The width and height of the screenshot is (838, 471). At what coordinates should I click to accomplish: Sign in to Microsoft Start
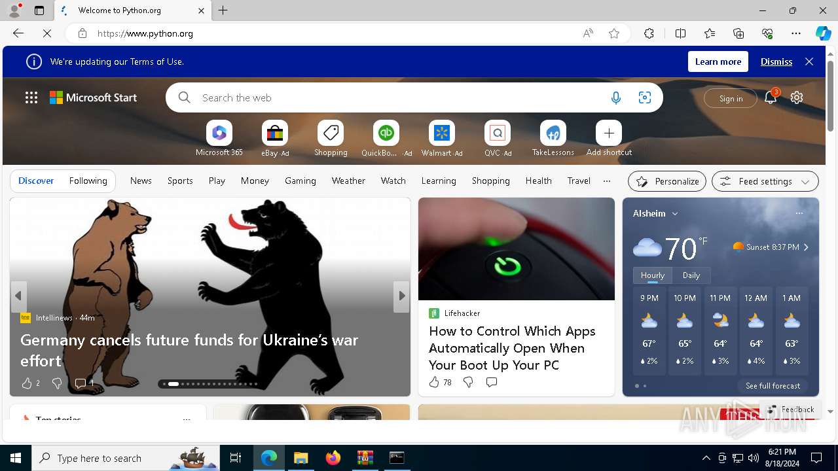(x=731, y=98)
